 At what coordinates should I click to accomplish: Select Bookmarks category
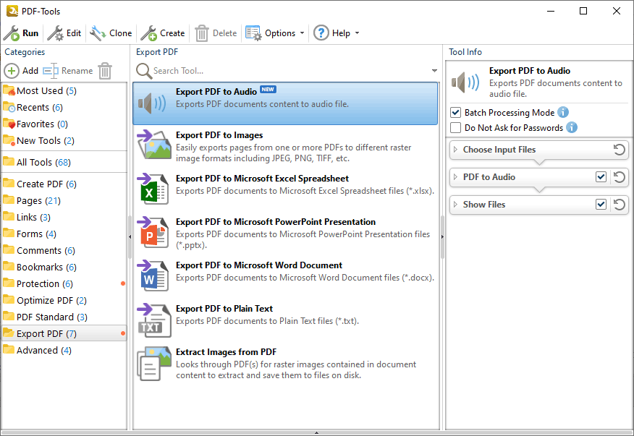click(x=64, y=267)
